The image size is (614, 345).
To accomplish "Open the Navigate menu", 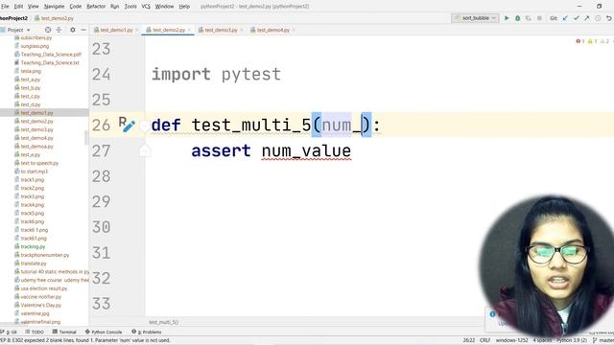I will (54, 7).
